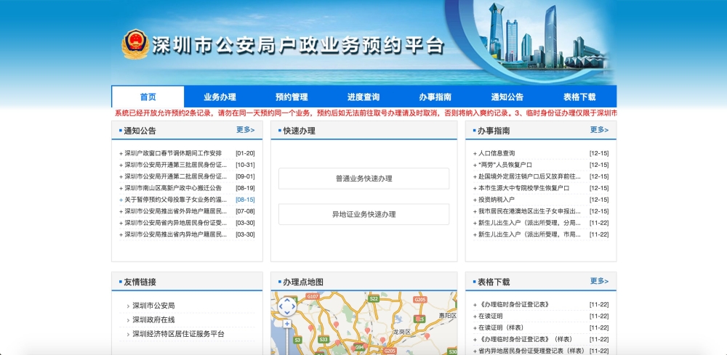This screenshot has width=727, height=355.
Task: Open notice 深圳市公安局省内异地居民身份证受
Action: [176, 223]
